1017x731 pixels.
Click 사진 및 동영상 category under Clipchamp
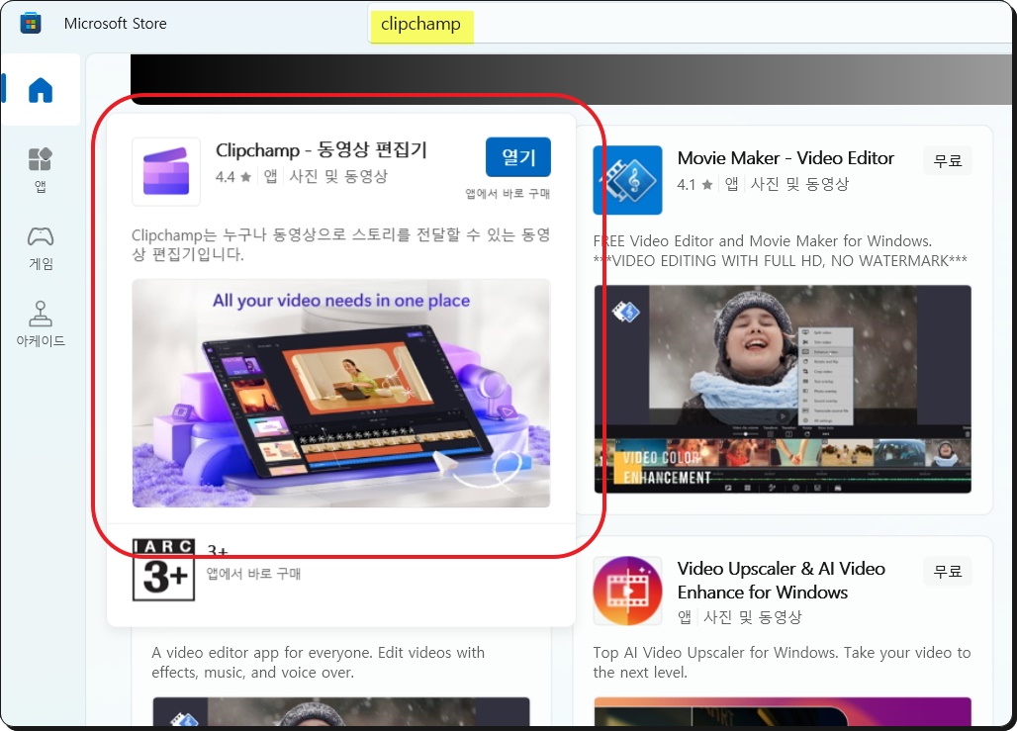(338, 176)
